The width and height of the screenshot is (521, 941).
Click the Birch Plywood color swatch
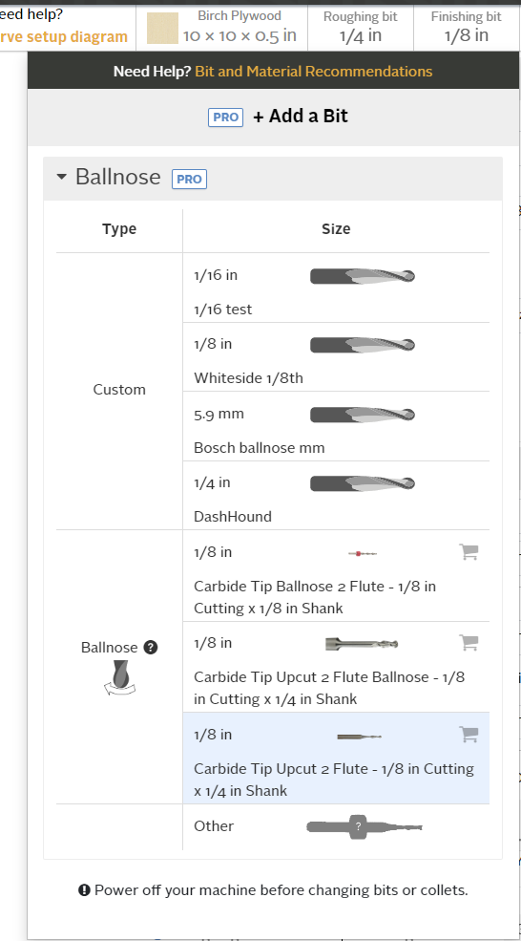pos(162,29)
